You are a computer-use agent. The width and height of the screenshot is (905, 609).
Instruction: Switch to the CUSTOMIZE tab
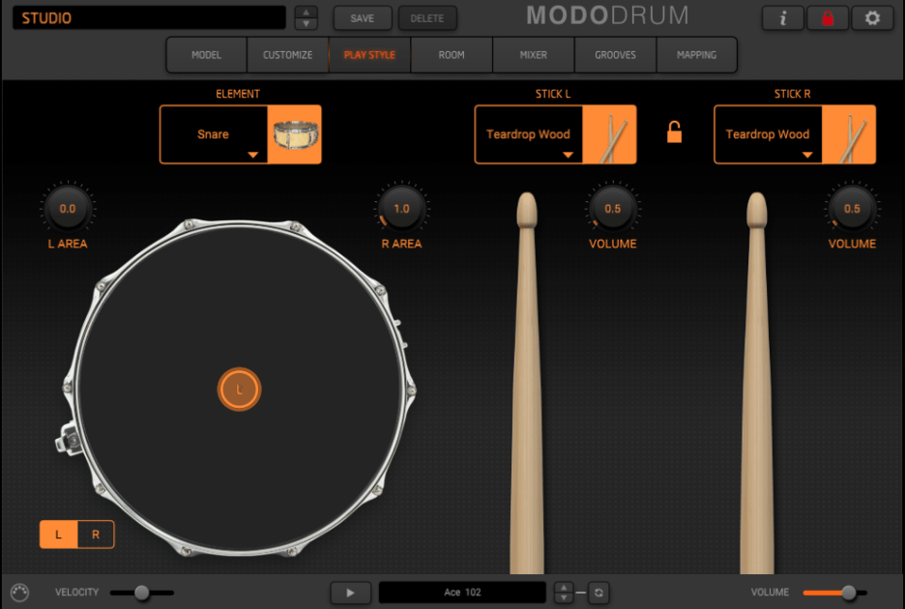(x=288, y=55)
